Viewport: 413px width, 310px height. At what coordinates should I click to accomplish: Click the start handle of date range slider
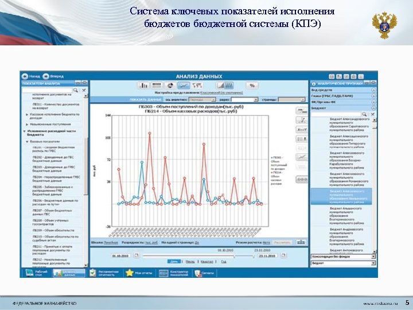(235, 255)
